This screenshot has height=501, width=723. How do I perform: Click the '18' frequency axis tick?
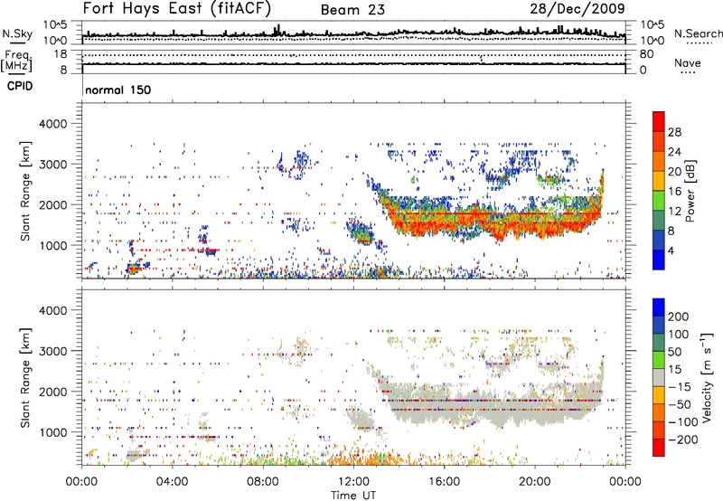click(60, 54)
